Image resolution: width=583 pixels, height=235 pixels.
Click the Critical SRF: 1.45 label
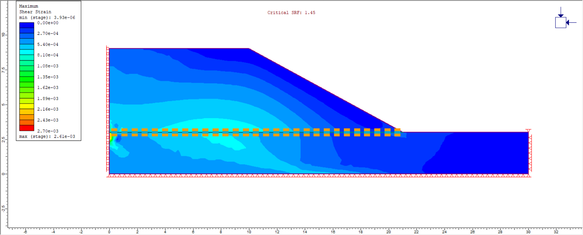click(x=291, y=13)
